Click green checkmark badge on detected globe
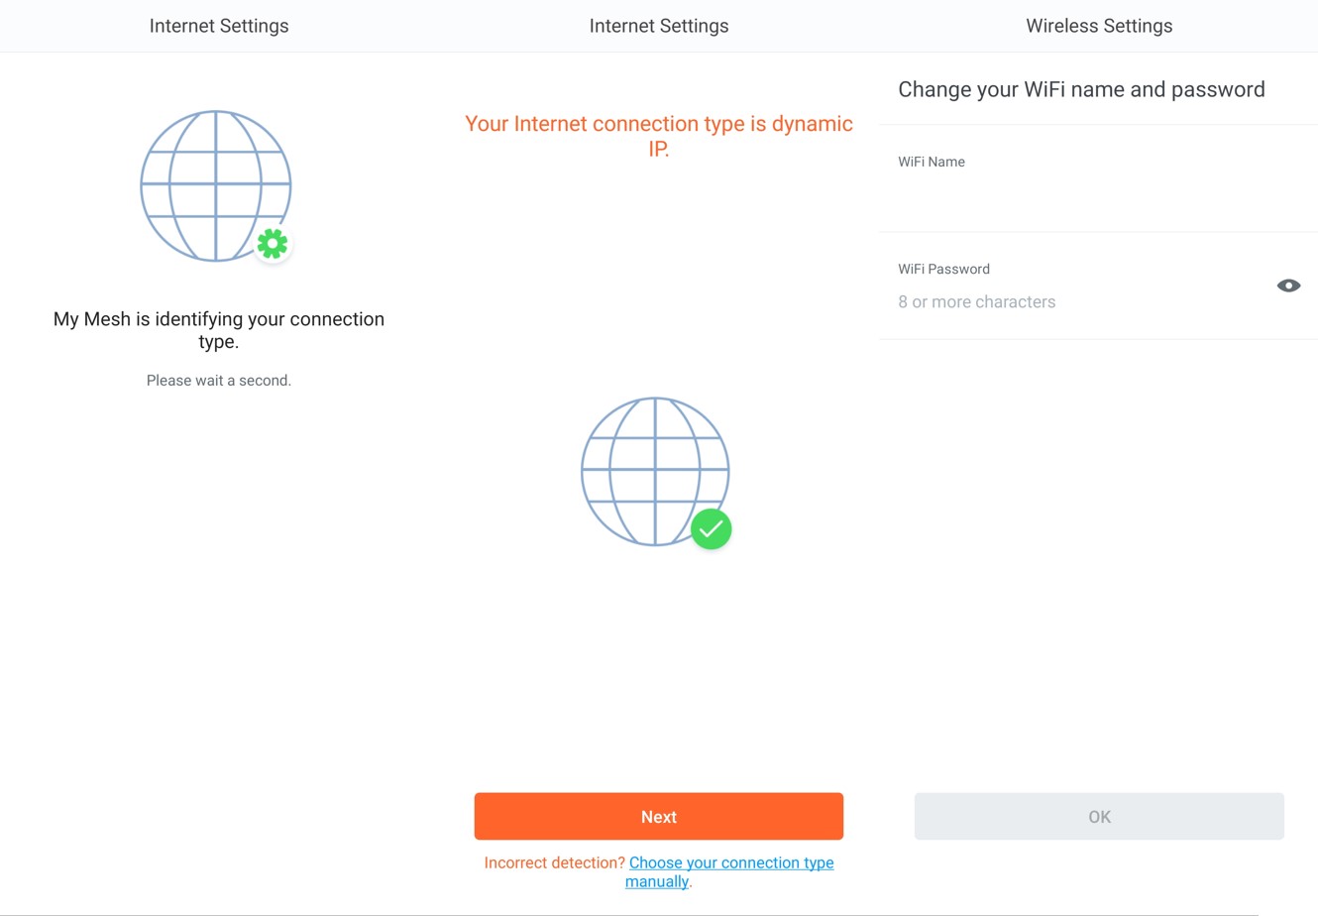 coord(711,528)
